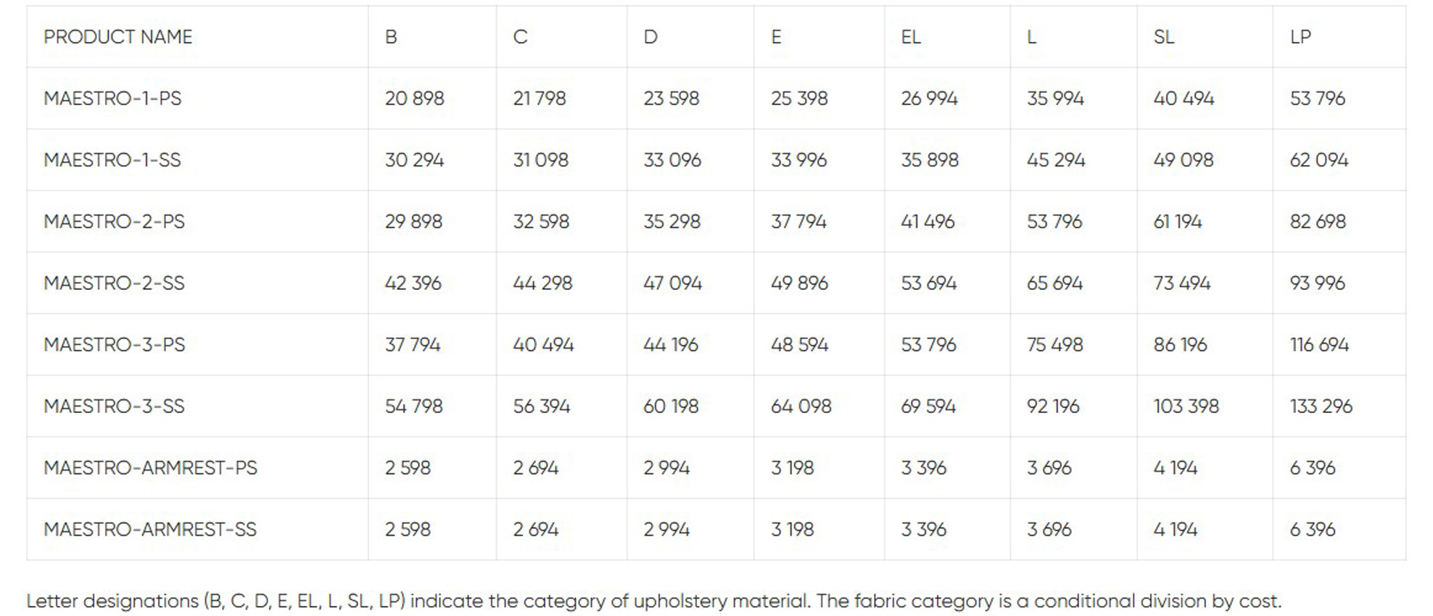Select the MAESTRO-3-PS row label
Screen dimensions: 1433x616
[x=114, y=345]
